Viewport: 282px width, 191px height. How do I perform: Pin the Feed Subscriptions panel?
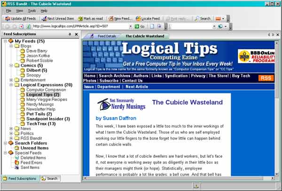pyautogui.click(x=70, y=34)
